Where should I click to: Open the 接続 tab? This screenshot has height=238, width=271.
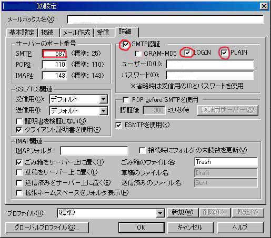[x=47, y=33]
